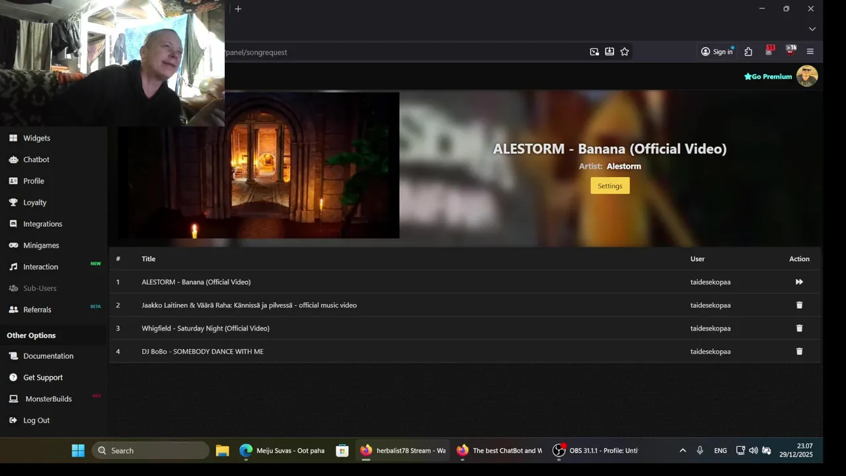Screen dimensions: 846x476
Task: Click the Action column header
Action: (x=799, y=258)
